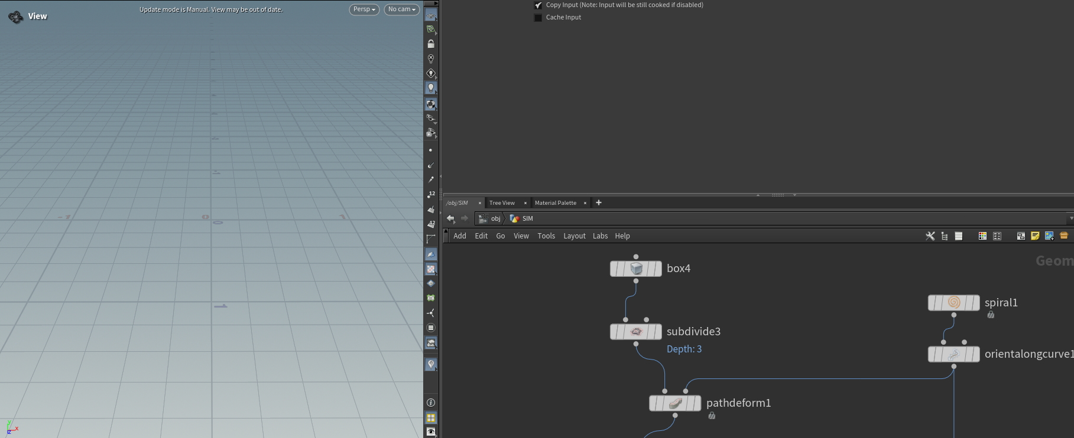Image resolution: width=1074 pixels, height=438 pixels.
Task: Click the lock icon in viewport toolbar
Action: tap(431, 44)
